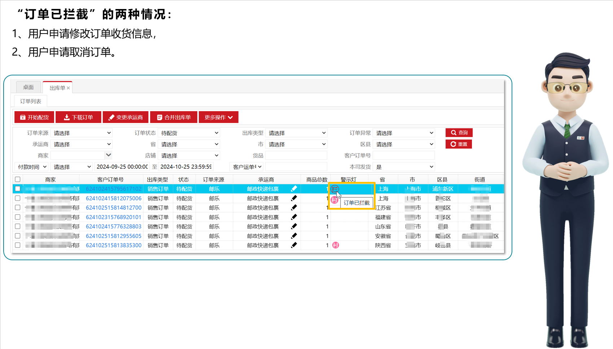Open the 订单异常 dropdown
613x349 pixels.
(x=404, y=133)
